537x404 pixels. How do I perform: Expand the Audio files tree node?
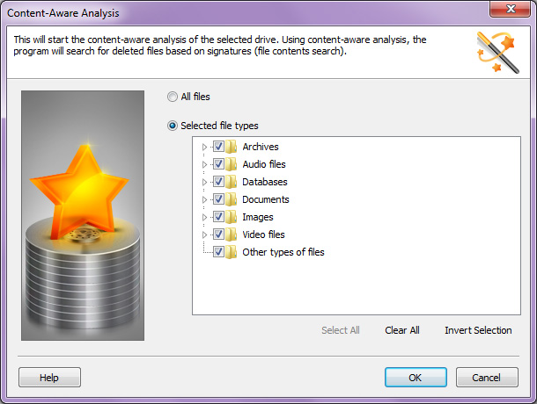(x=204, y=164)
